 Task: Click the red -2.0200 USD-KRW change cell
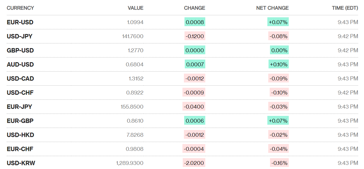194,163
